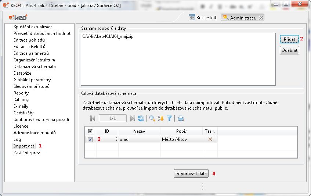This screenshot has width=311, height=196.
Task: Click the A-Z sort icon
Action: [x=161, y=118]
